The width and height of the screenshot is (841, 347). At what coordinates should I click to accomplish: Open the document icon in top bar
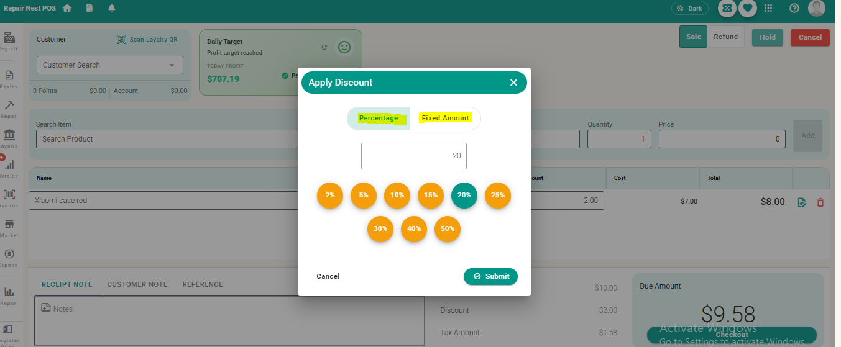[90, 8]
